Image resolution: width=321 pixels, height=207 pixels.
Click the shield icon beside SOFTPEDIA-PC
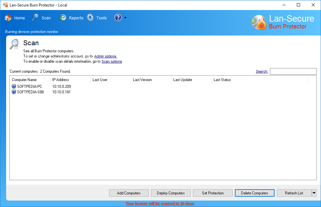[14, 87]
